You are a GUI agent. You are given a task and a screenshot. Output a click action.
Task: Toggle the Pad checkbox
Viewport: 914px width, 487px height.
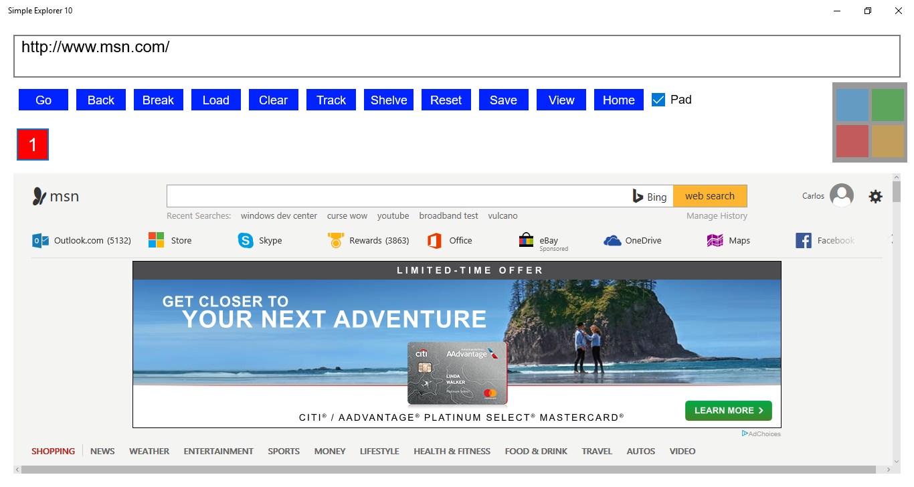pos(658,100)
